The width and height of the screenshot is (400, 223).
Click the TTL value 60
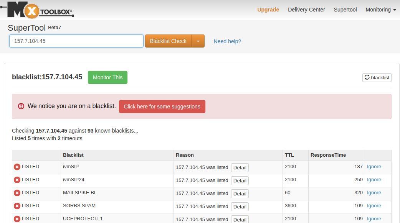(288, 192)
